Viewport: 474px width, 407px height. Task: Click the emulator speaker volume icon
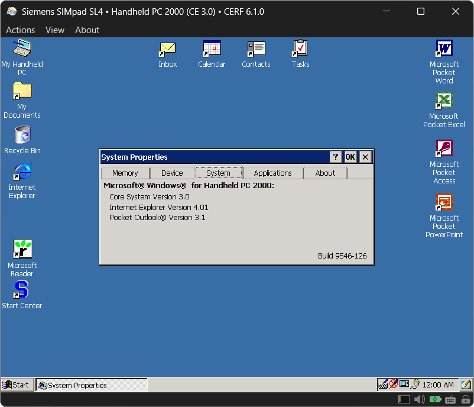coord(420,399)
